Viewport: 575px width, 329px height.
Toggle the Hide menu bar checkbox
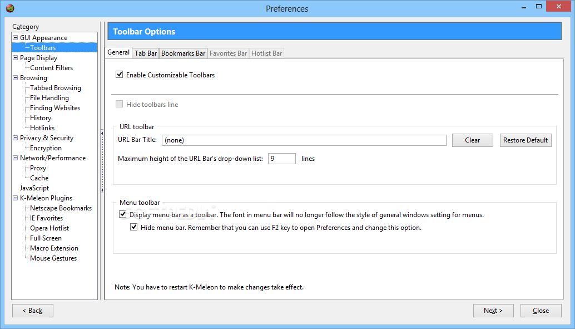tap(134, 227)
